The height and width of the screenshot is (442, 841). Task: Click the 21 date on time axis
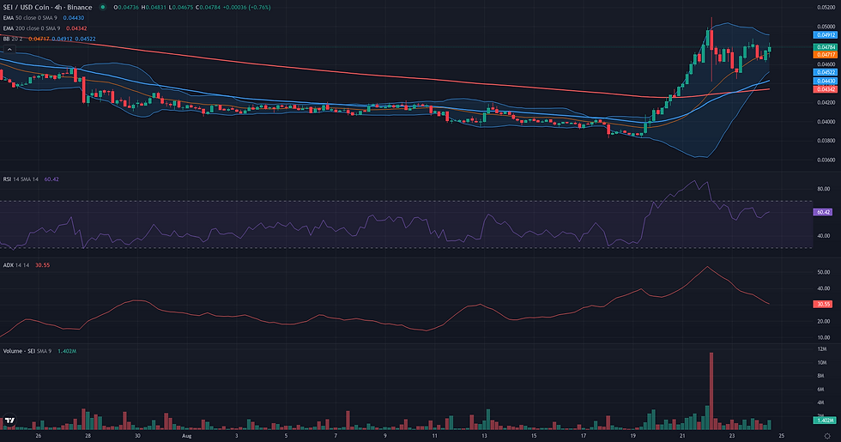click(682, 436)
